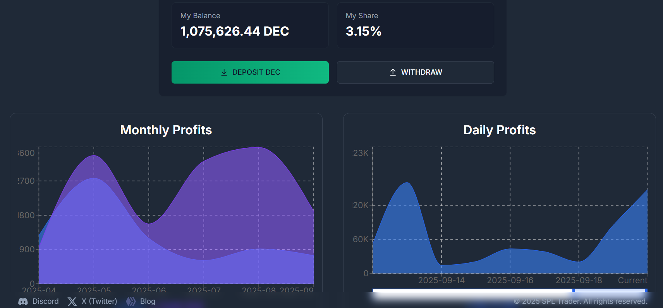Click the Discord logo icon
Screen dimensions: 663x308
(x=23, y=301)
